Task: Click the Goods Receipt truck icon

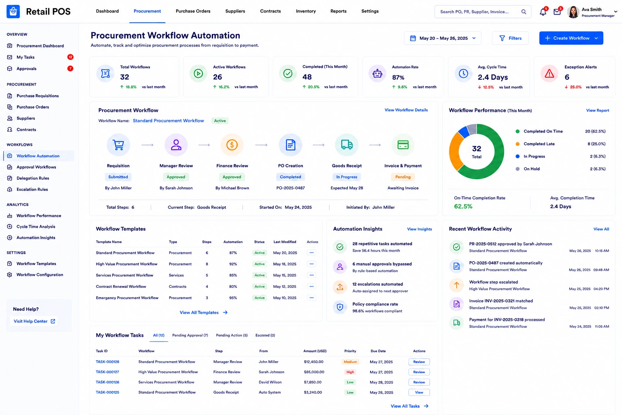Action: [347, 145]
